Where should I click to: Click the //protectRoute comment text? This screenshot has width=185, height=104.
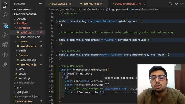point(70,51)
